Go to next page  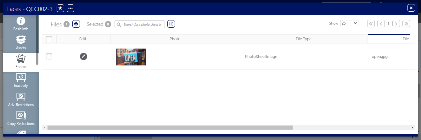[x=396, y=23]
